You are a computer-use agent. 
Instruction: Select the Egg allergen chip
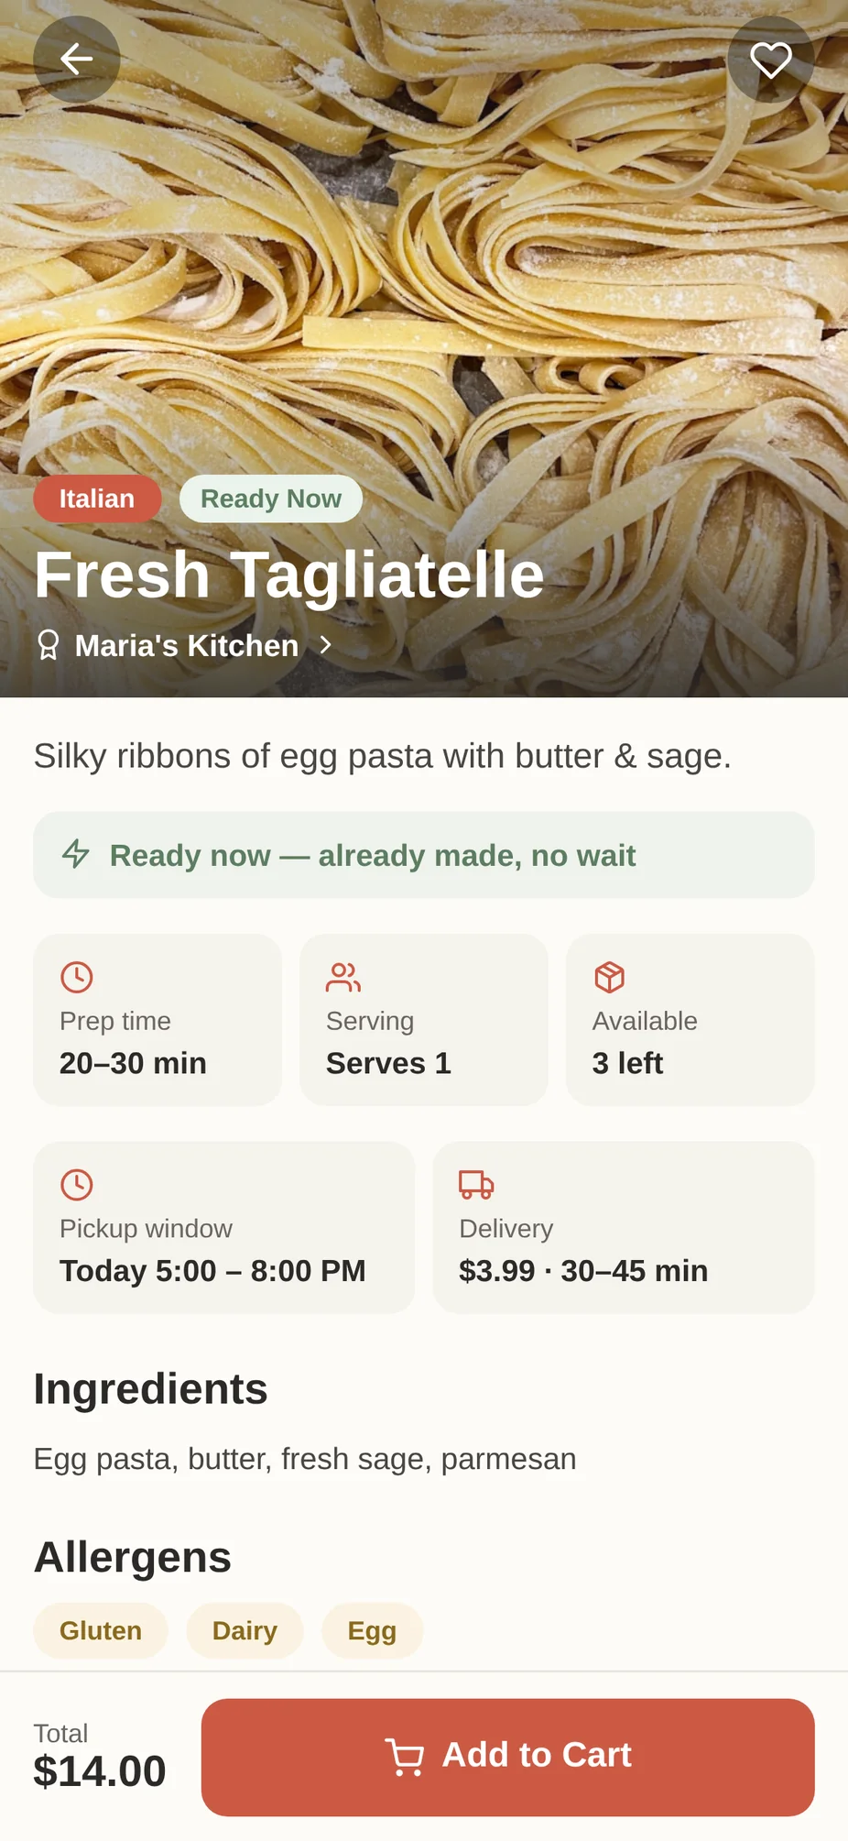(x=372, y=1631)
